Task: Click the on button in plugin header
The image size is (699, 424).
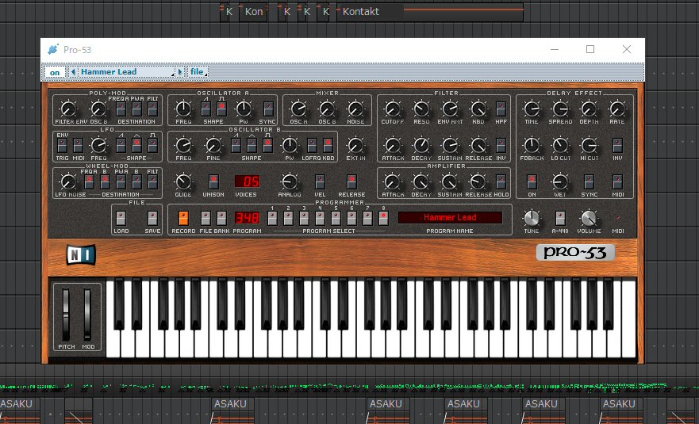Action: [x=55, y=72]
